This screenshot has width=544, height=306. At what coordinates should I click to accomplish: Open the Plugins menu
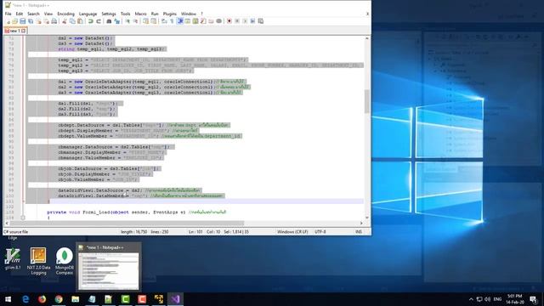point(170,14)
